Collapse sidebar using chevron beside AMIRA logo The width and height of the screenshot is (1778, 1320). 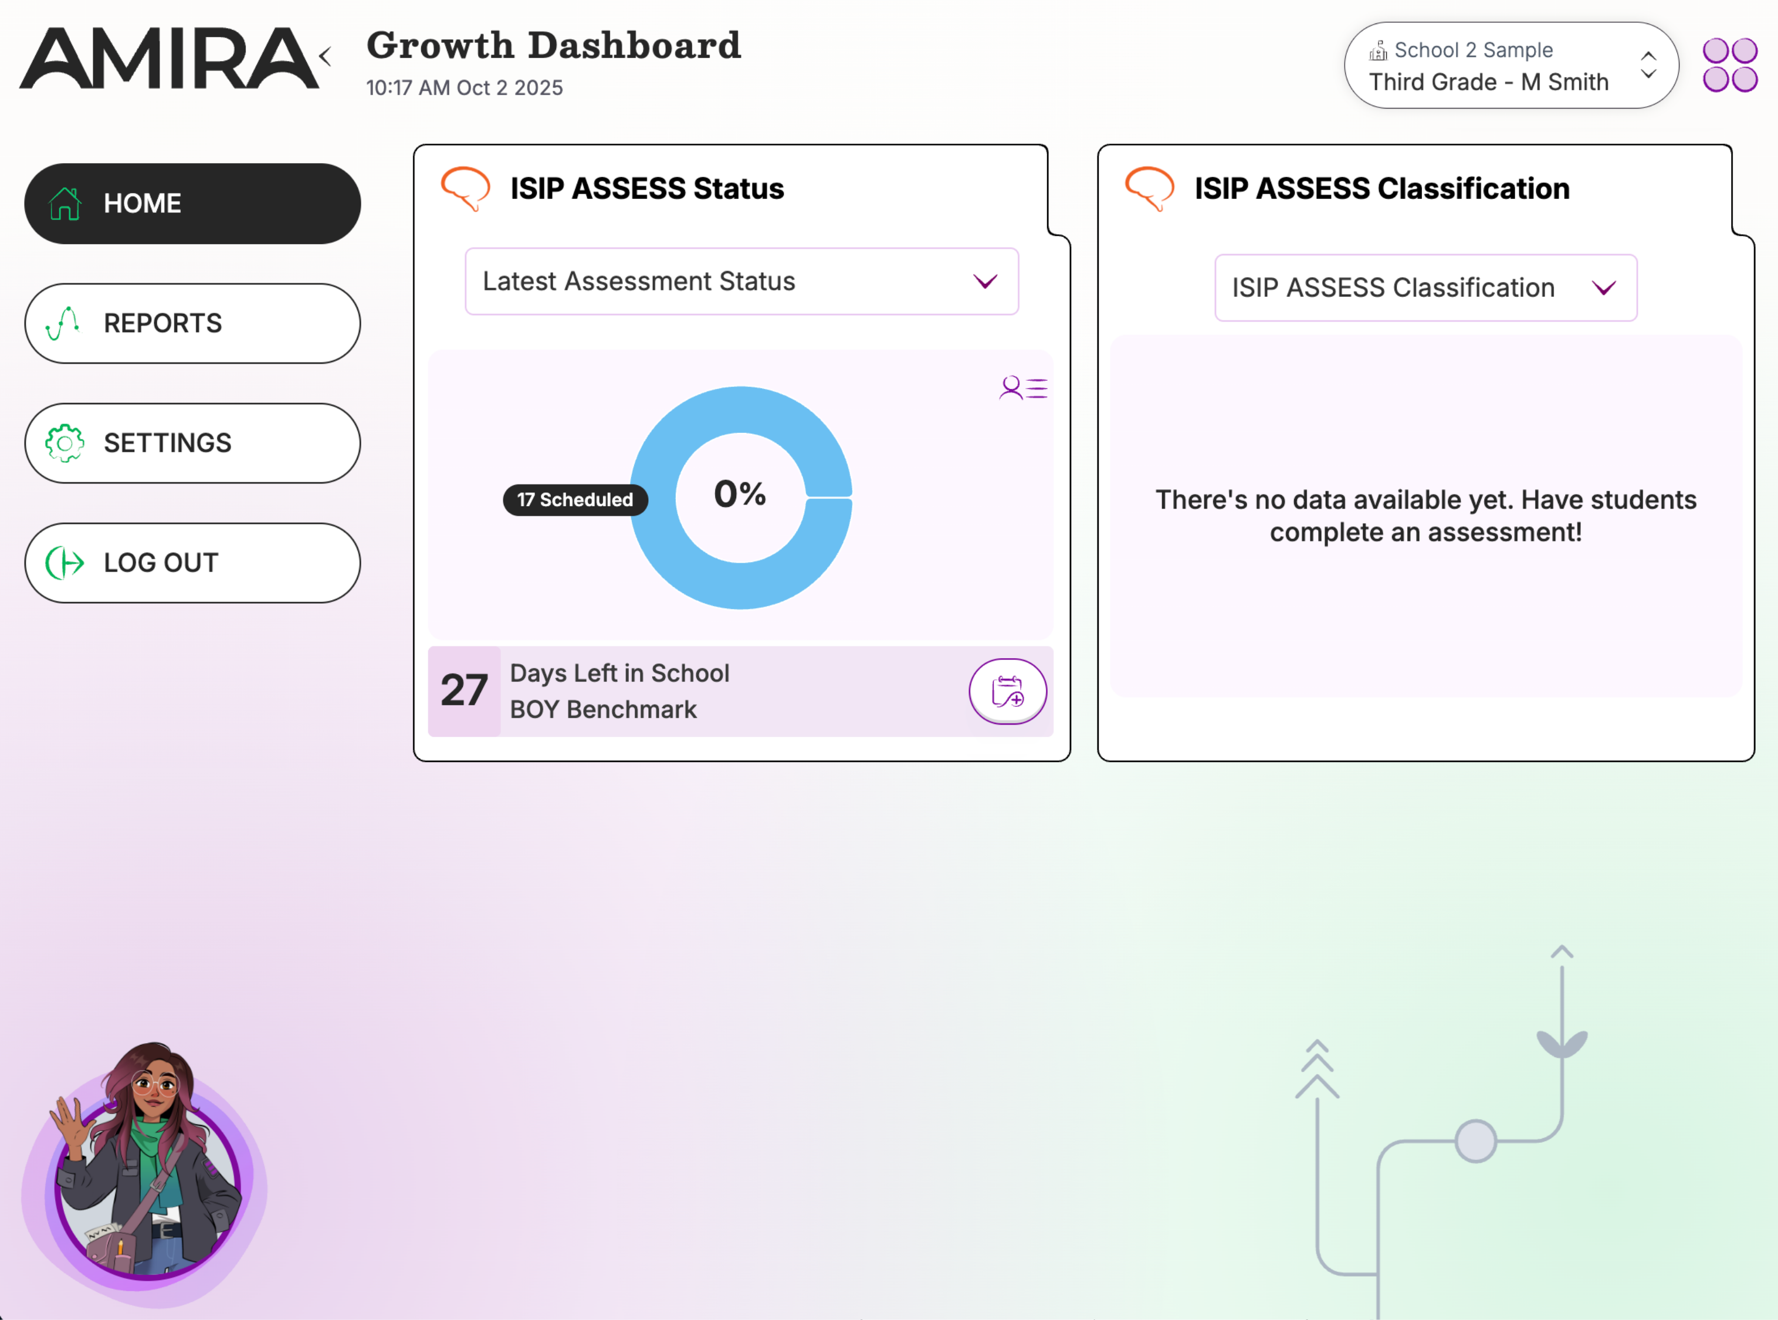[325, 57]
